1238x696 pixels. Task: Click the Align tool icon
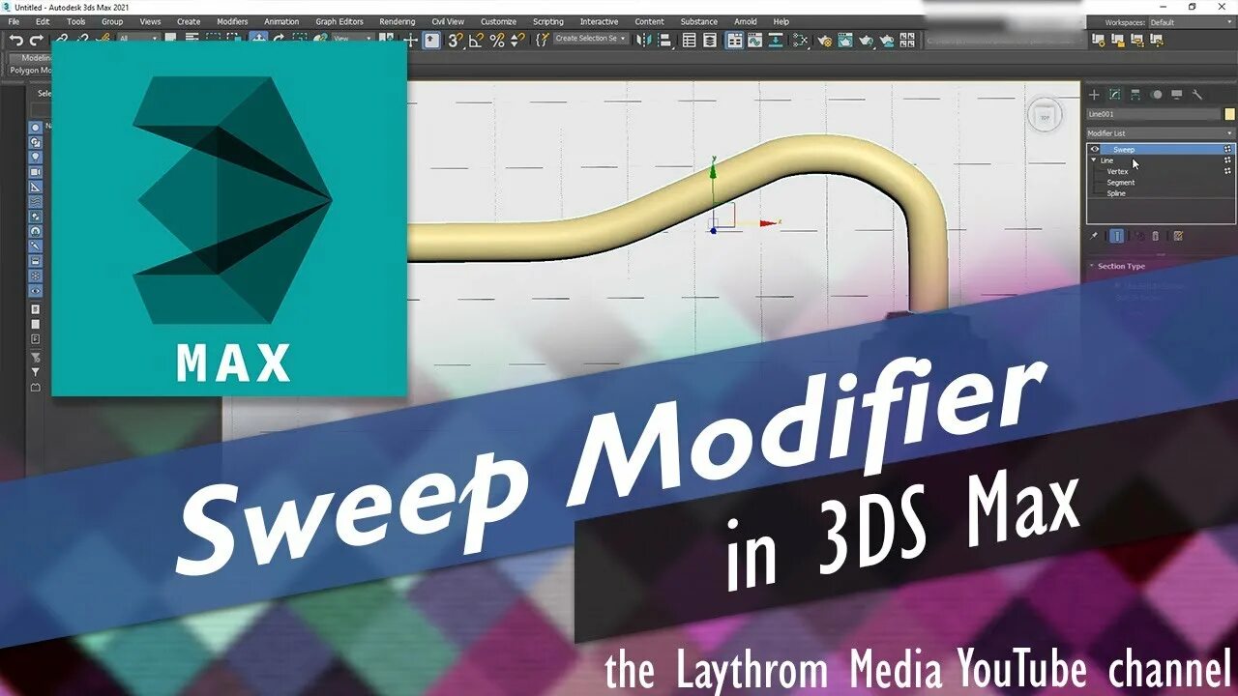(664, 40)
